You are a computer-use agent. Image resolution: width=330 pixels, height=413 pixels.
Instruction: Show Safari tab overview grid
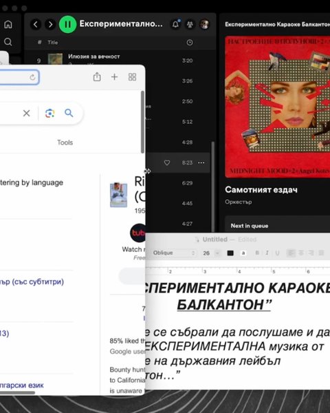(x=132, y=77)
